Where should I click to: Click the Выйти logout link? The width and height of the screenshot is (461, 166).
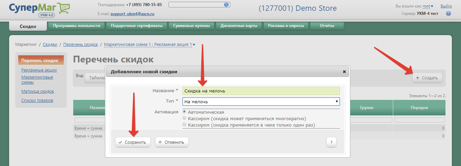446,6
